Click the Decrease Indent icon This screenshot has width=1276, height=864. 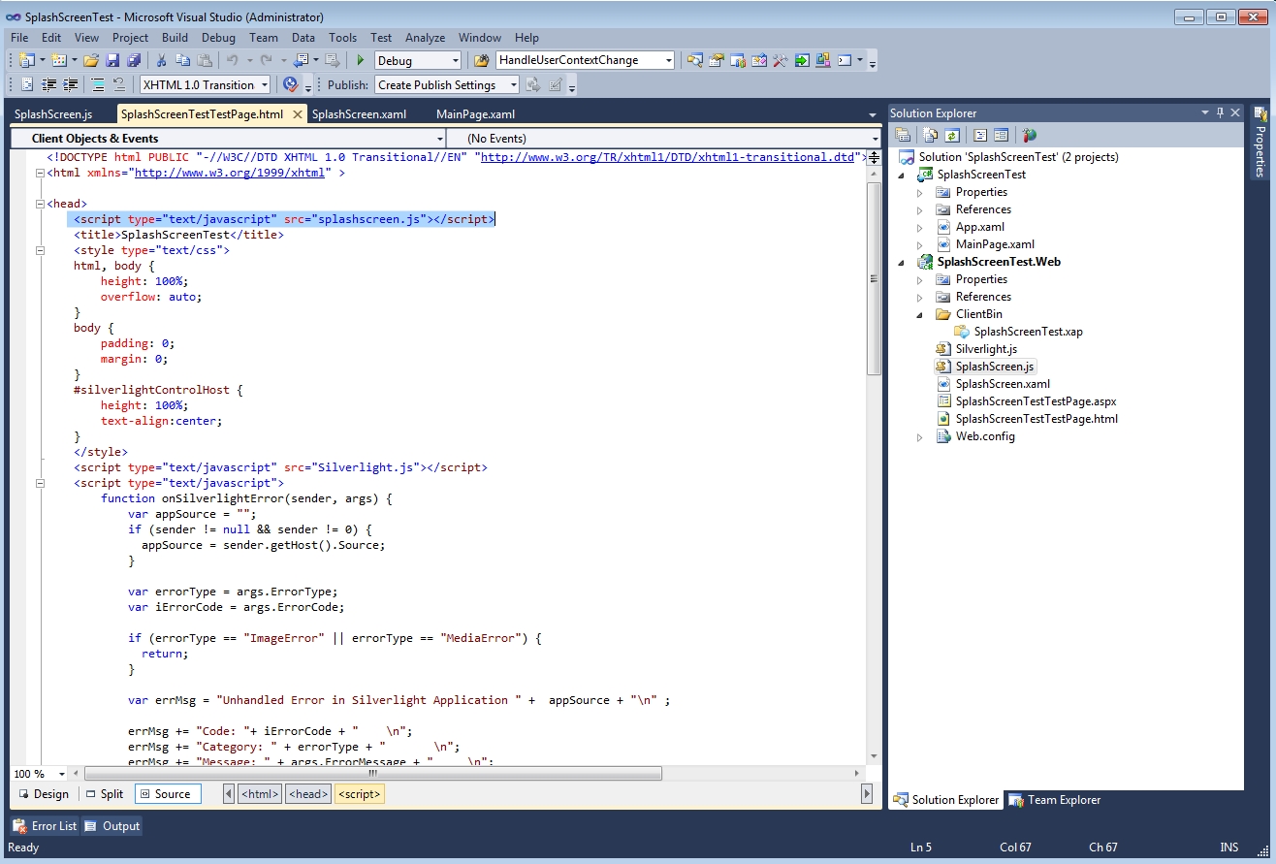point(48,85)
